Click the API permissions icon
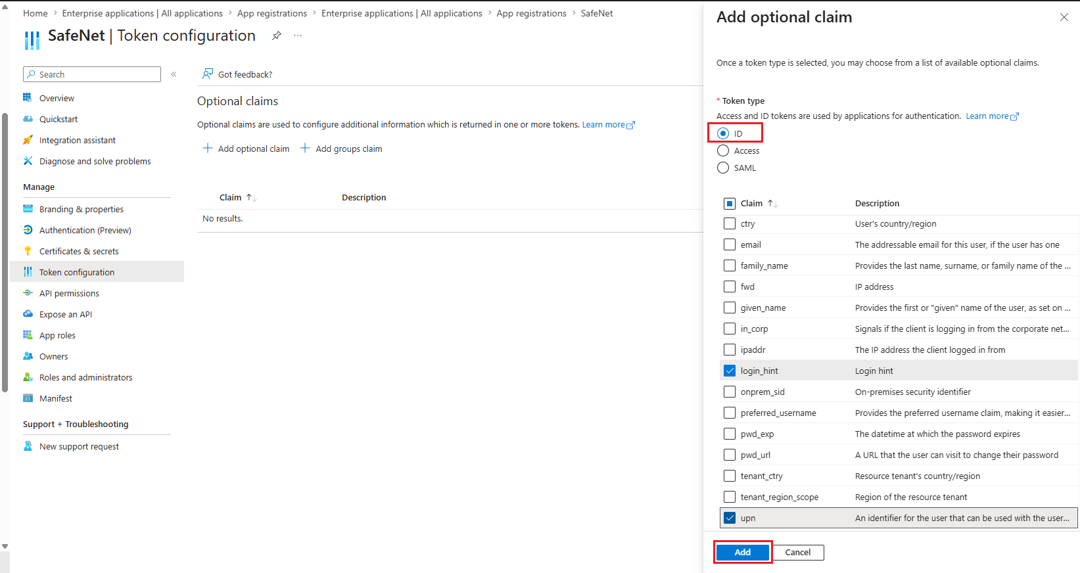 (28, 293)
